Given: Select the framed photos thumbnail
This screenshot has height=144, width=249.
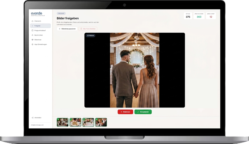Looking at the screenshot, I should point(63,122).
